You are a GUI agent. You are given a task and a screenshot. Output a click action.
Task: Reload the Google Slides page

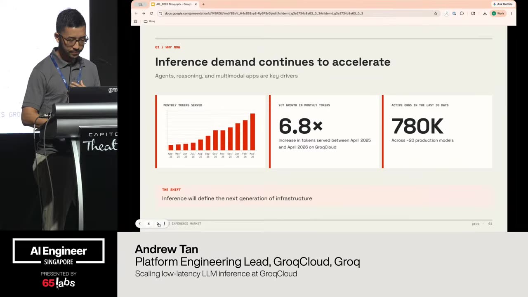pyautogui.click(x=151, y=13)
